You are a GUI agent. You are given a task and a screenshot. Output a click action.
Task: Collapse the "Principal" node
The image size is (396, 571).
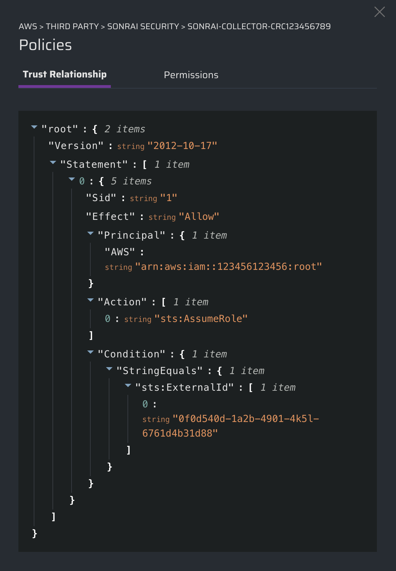pos(90,234)
